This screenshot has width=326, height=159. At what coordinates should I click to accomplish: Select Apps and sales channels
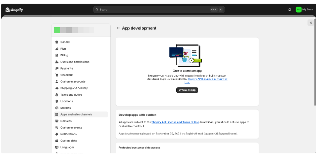tap(76, 114)
